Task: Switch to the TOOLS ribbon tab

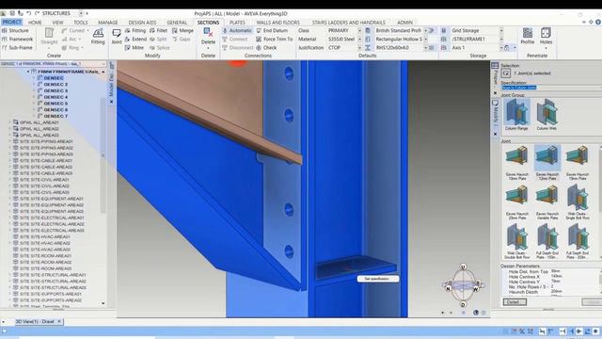Action: [x=81, y=23]
